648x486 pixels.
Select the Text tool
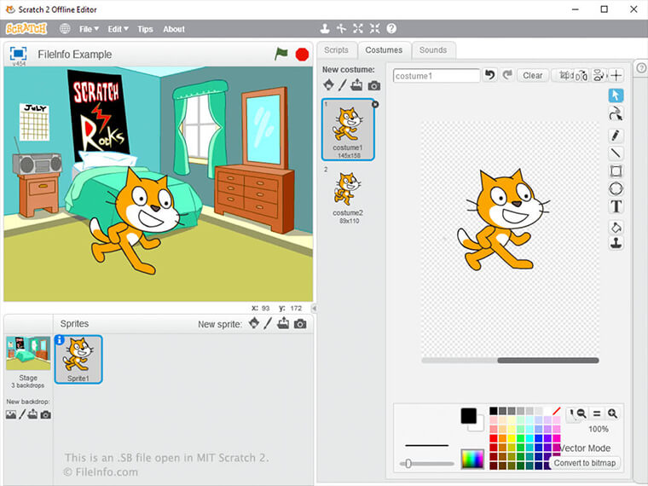click(616, 207)
